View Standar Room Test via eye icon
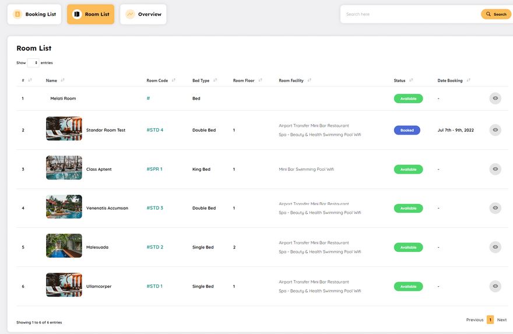 (x=496, y=130)
